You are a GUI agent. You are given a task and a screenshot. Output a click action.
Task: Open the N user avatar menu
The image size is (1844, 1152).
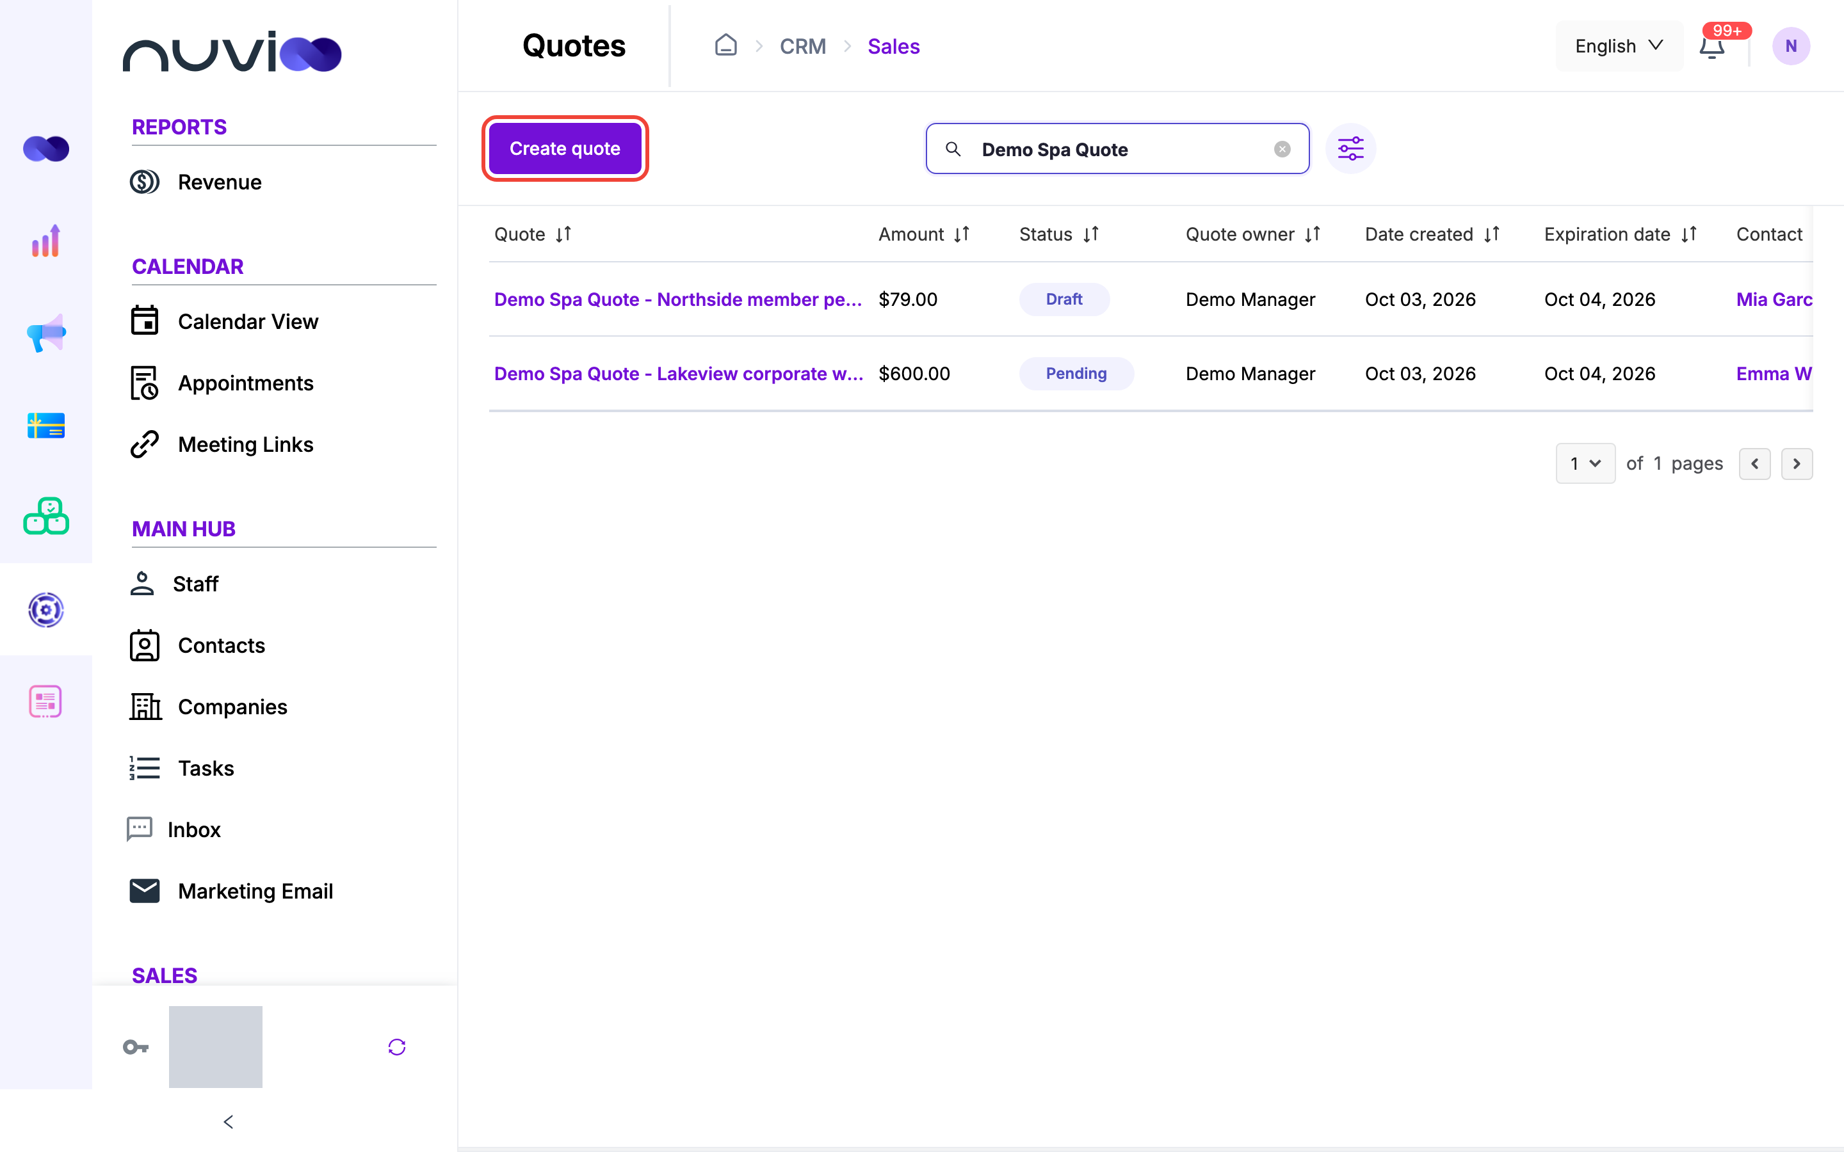click(1791, 47)
